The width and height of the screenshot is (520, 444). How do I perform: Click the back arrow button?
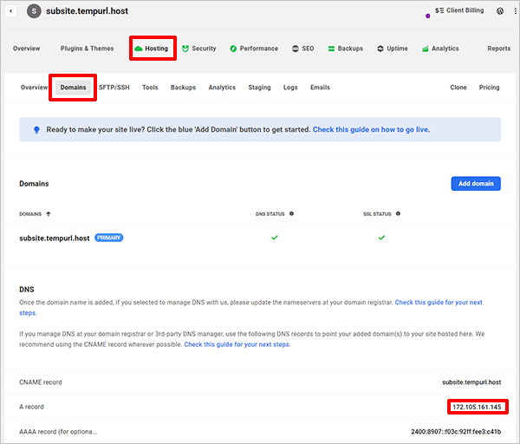11,11
